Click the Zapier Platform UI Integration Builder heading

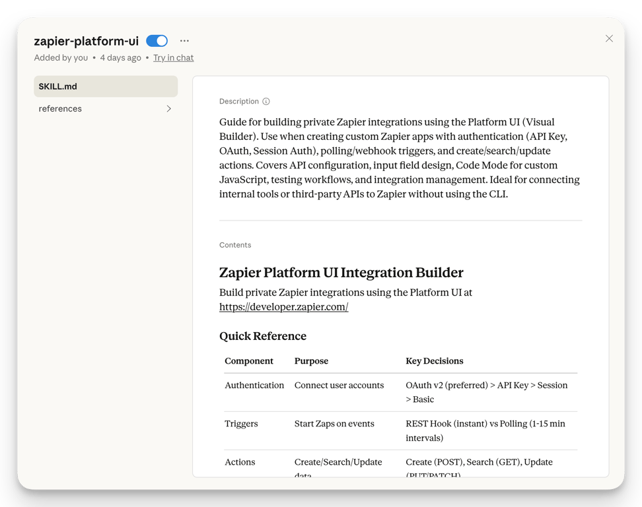(x=341, y=272)
